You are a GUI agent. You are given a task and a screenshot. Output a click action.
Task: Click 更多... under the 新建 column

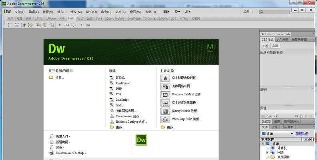pyautogui.click(x=120, y=127)
